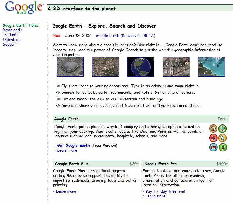Open the Edgemoor Dr street map thumbnail

pos(176,67)
